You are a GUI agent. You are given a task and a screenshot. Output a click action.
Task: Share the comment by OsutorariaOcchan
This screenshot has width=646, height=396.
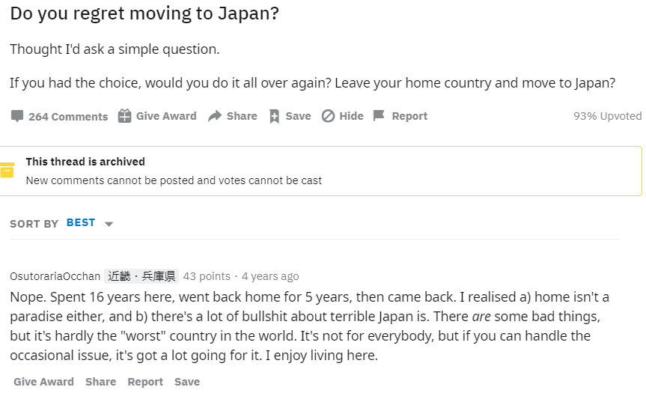[x=100, y=382]
